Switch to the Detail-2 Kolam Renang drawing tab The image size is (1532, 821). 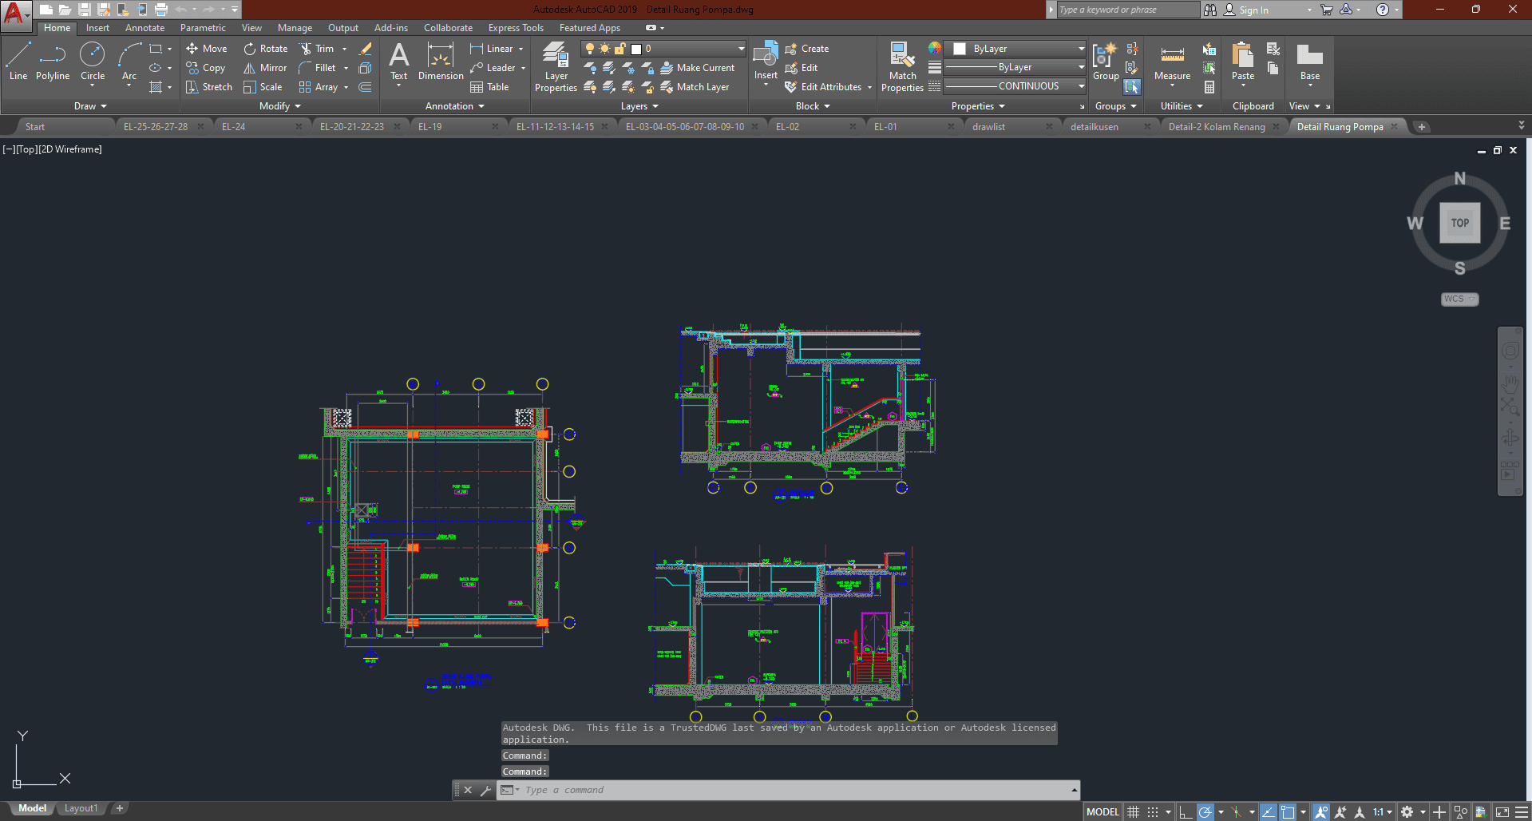[x=1216, y=127]
